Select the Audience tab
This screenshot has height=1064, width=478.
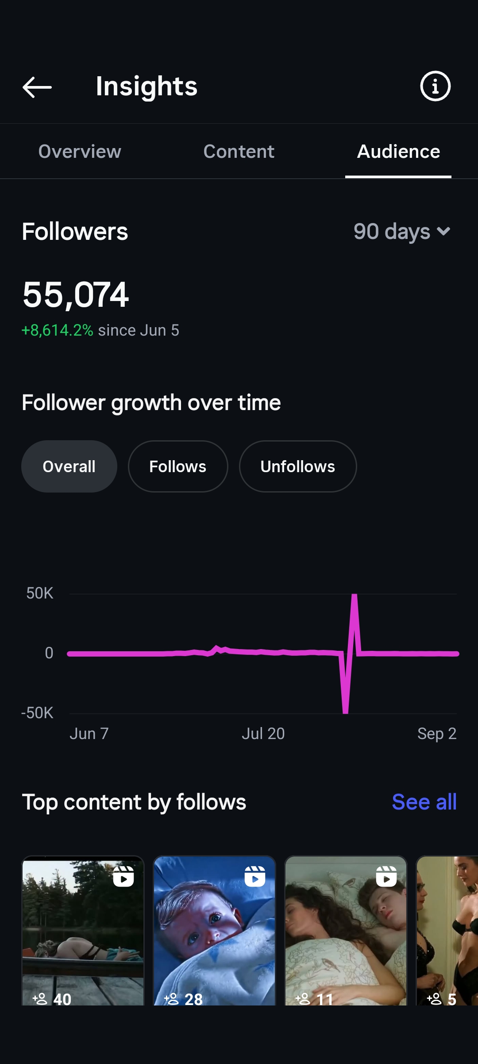point(398,152)
